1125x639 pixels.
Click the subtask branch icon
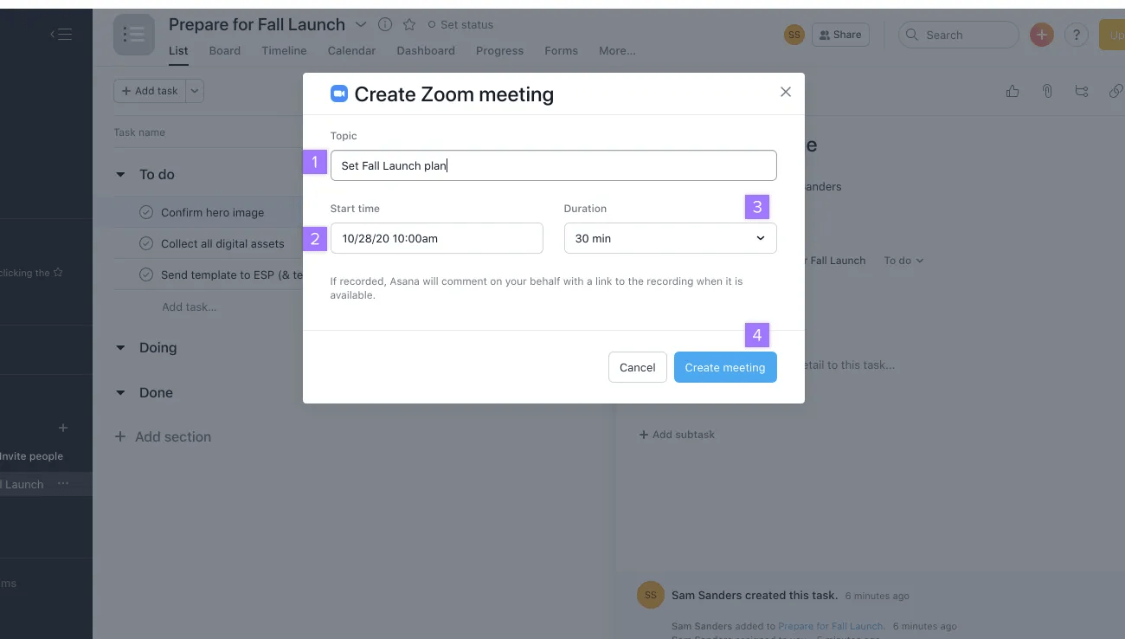1081,91
